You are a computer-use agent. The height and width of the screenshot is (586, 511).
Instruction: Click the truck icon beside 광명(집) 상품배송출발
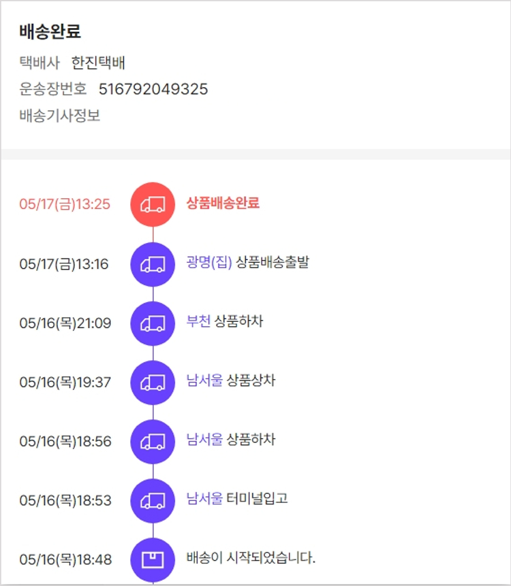pyautogui.click(x=153, y=264)
